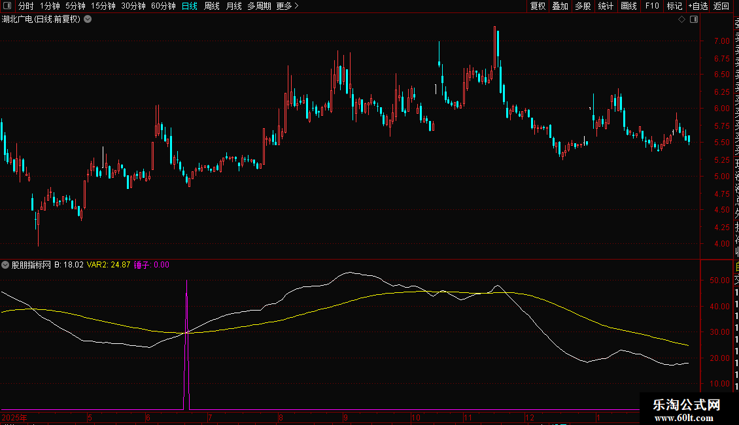Click the 统计 statistics button

tap(606, 6)
